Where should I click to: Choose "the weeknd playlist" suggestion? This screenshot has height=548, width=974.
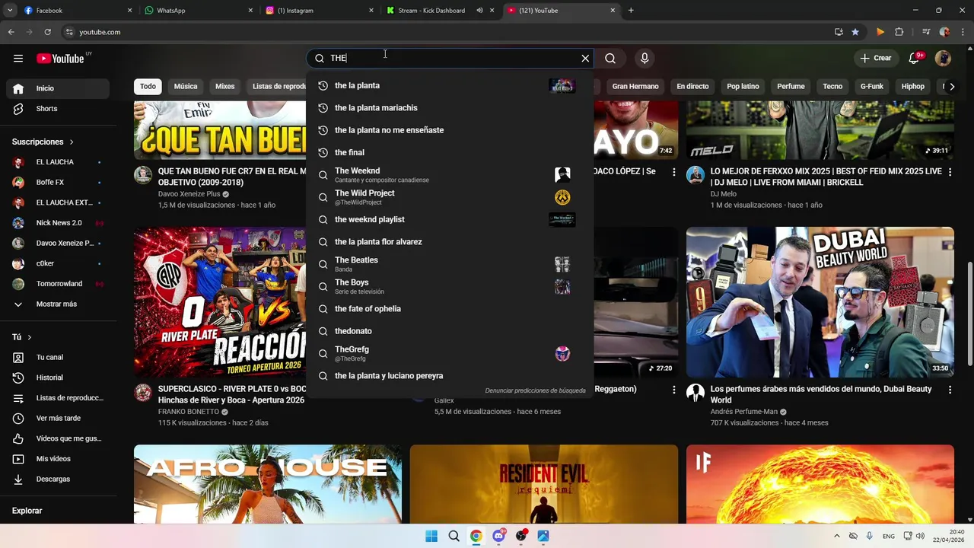tap(450, 219)
